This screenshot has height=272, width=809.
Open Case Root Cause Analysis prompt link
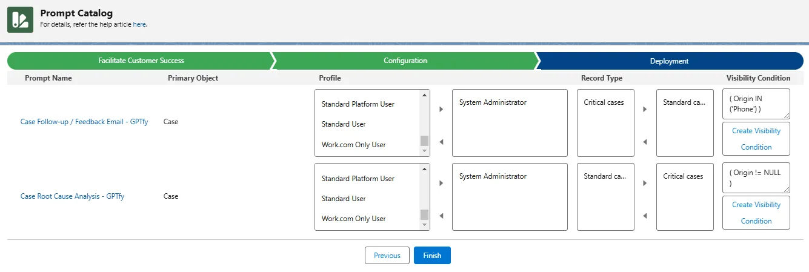[72, 196]
